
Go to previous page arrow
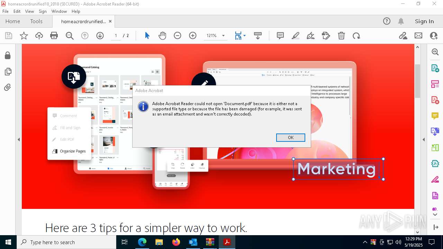pos(85,36)
